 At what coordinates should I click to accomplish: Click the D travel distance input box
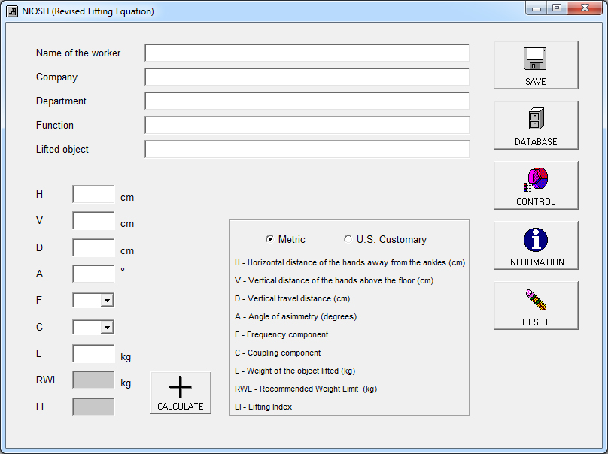(93, 247)
